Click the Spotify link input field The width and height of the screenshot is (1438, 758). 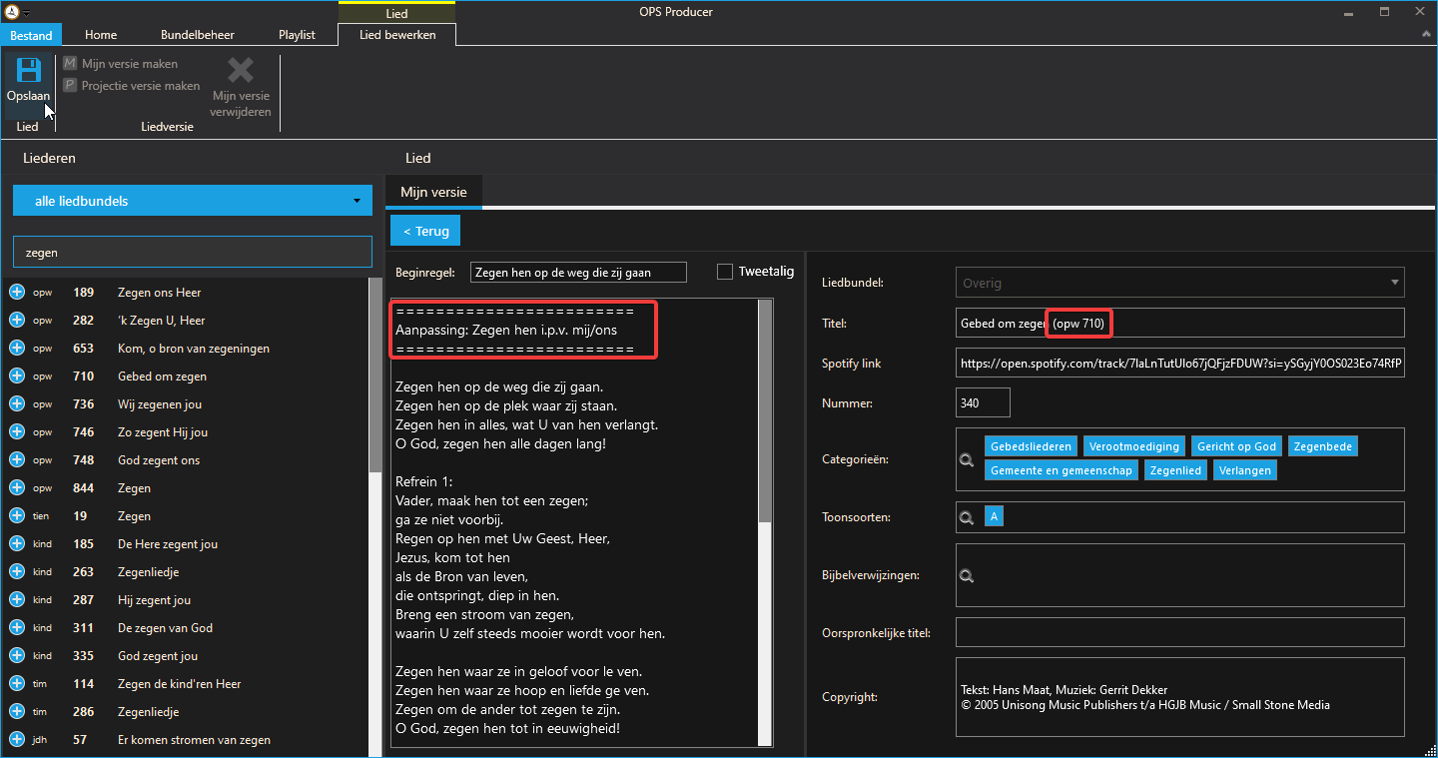point(1180,364)
